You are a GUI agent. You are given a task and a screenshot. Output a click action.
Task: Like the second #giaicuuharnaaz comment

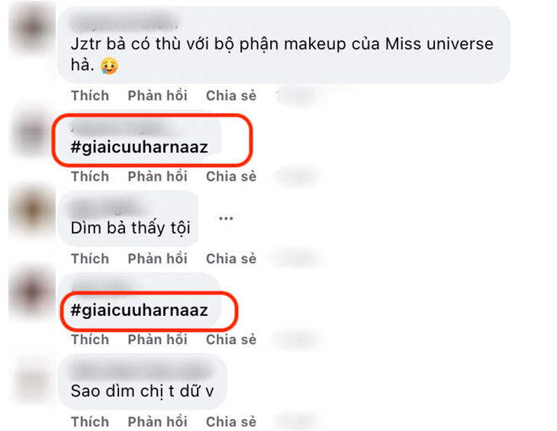90,339
